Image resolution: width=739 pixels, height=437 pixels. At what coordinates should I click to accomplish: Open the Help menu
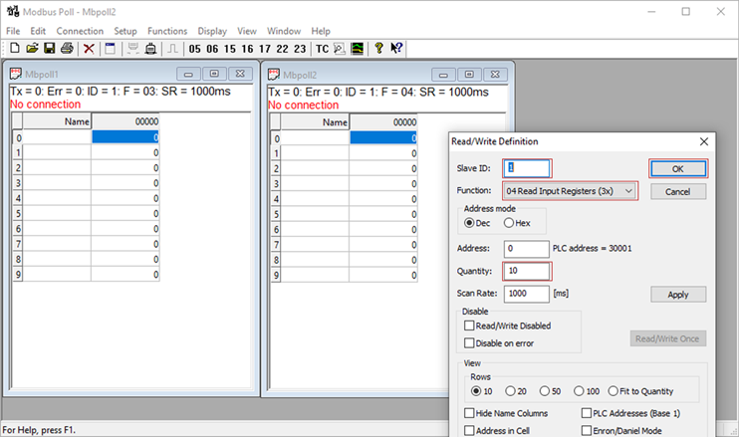point(321,31)
